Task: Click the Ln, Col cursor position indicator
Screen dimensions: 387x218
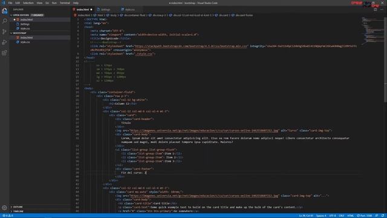Action: [306, 216]
